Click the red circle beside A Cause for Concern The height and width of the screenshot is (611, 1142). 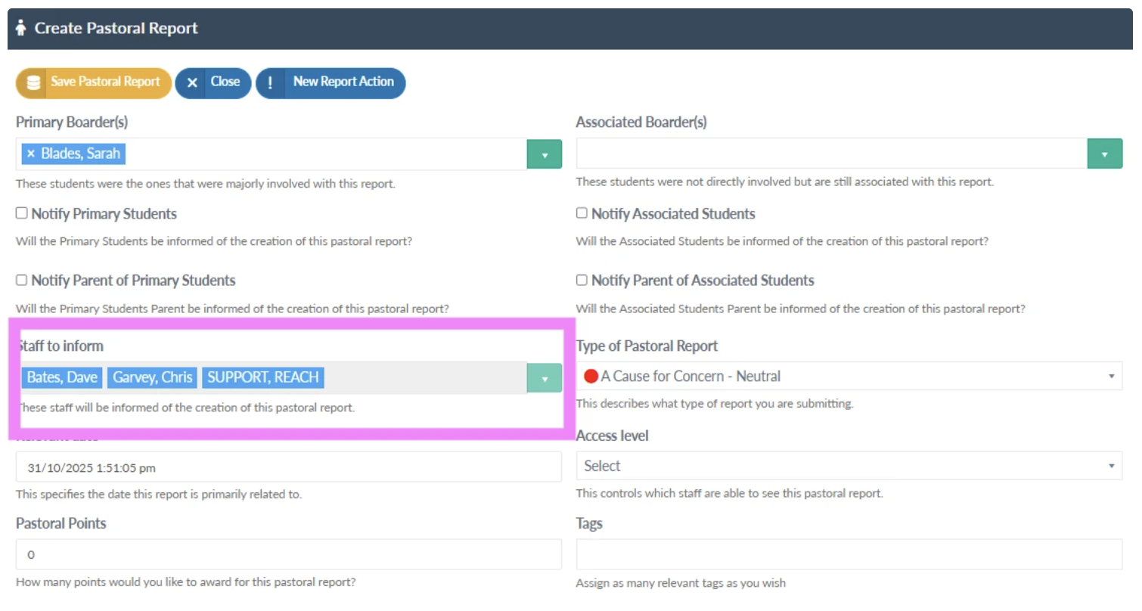[591, 376]
